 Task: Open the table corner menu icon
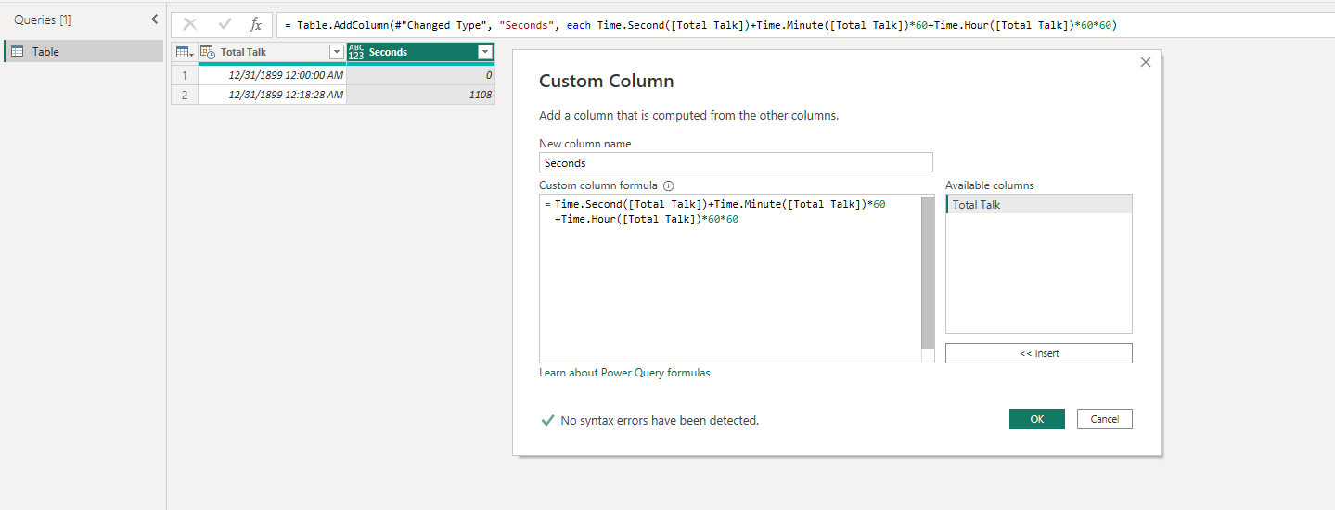pos(185,53)
